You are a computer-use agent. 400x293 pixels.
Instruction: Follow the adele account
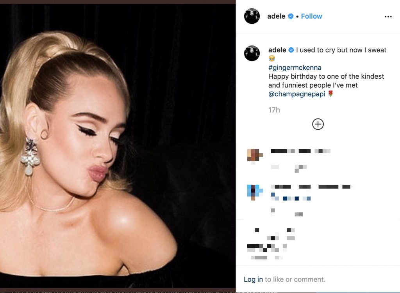click(x=311, y=16)
